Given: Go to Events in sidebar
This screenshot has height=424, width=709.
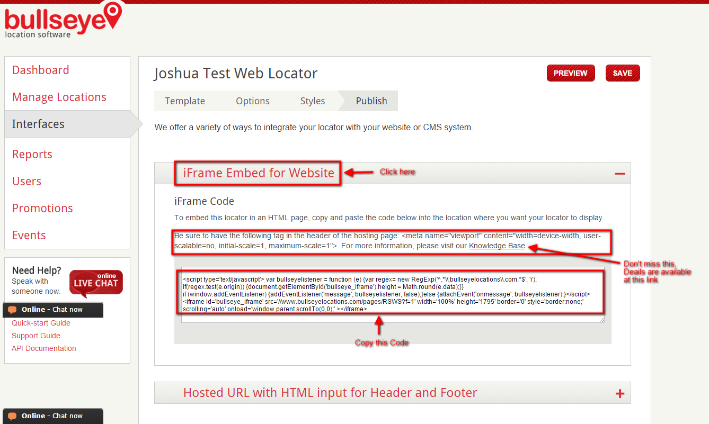Looking at the screenshot, I should point(29,235).
